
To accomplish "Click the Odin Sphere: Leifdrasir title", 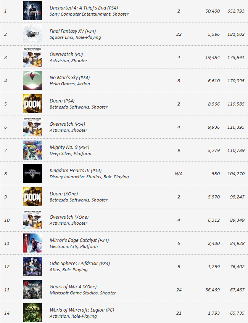I will [80, 264].
